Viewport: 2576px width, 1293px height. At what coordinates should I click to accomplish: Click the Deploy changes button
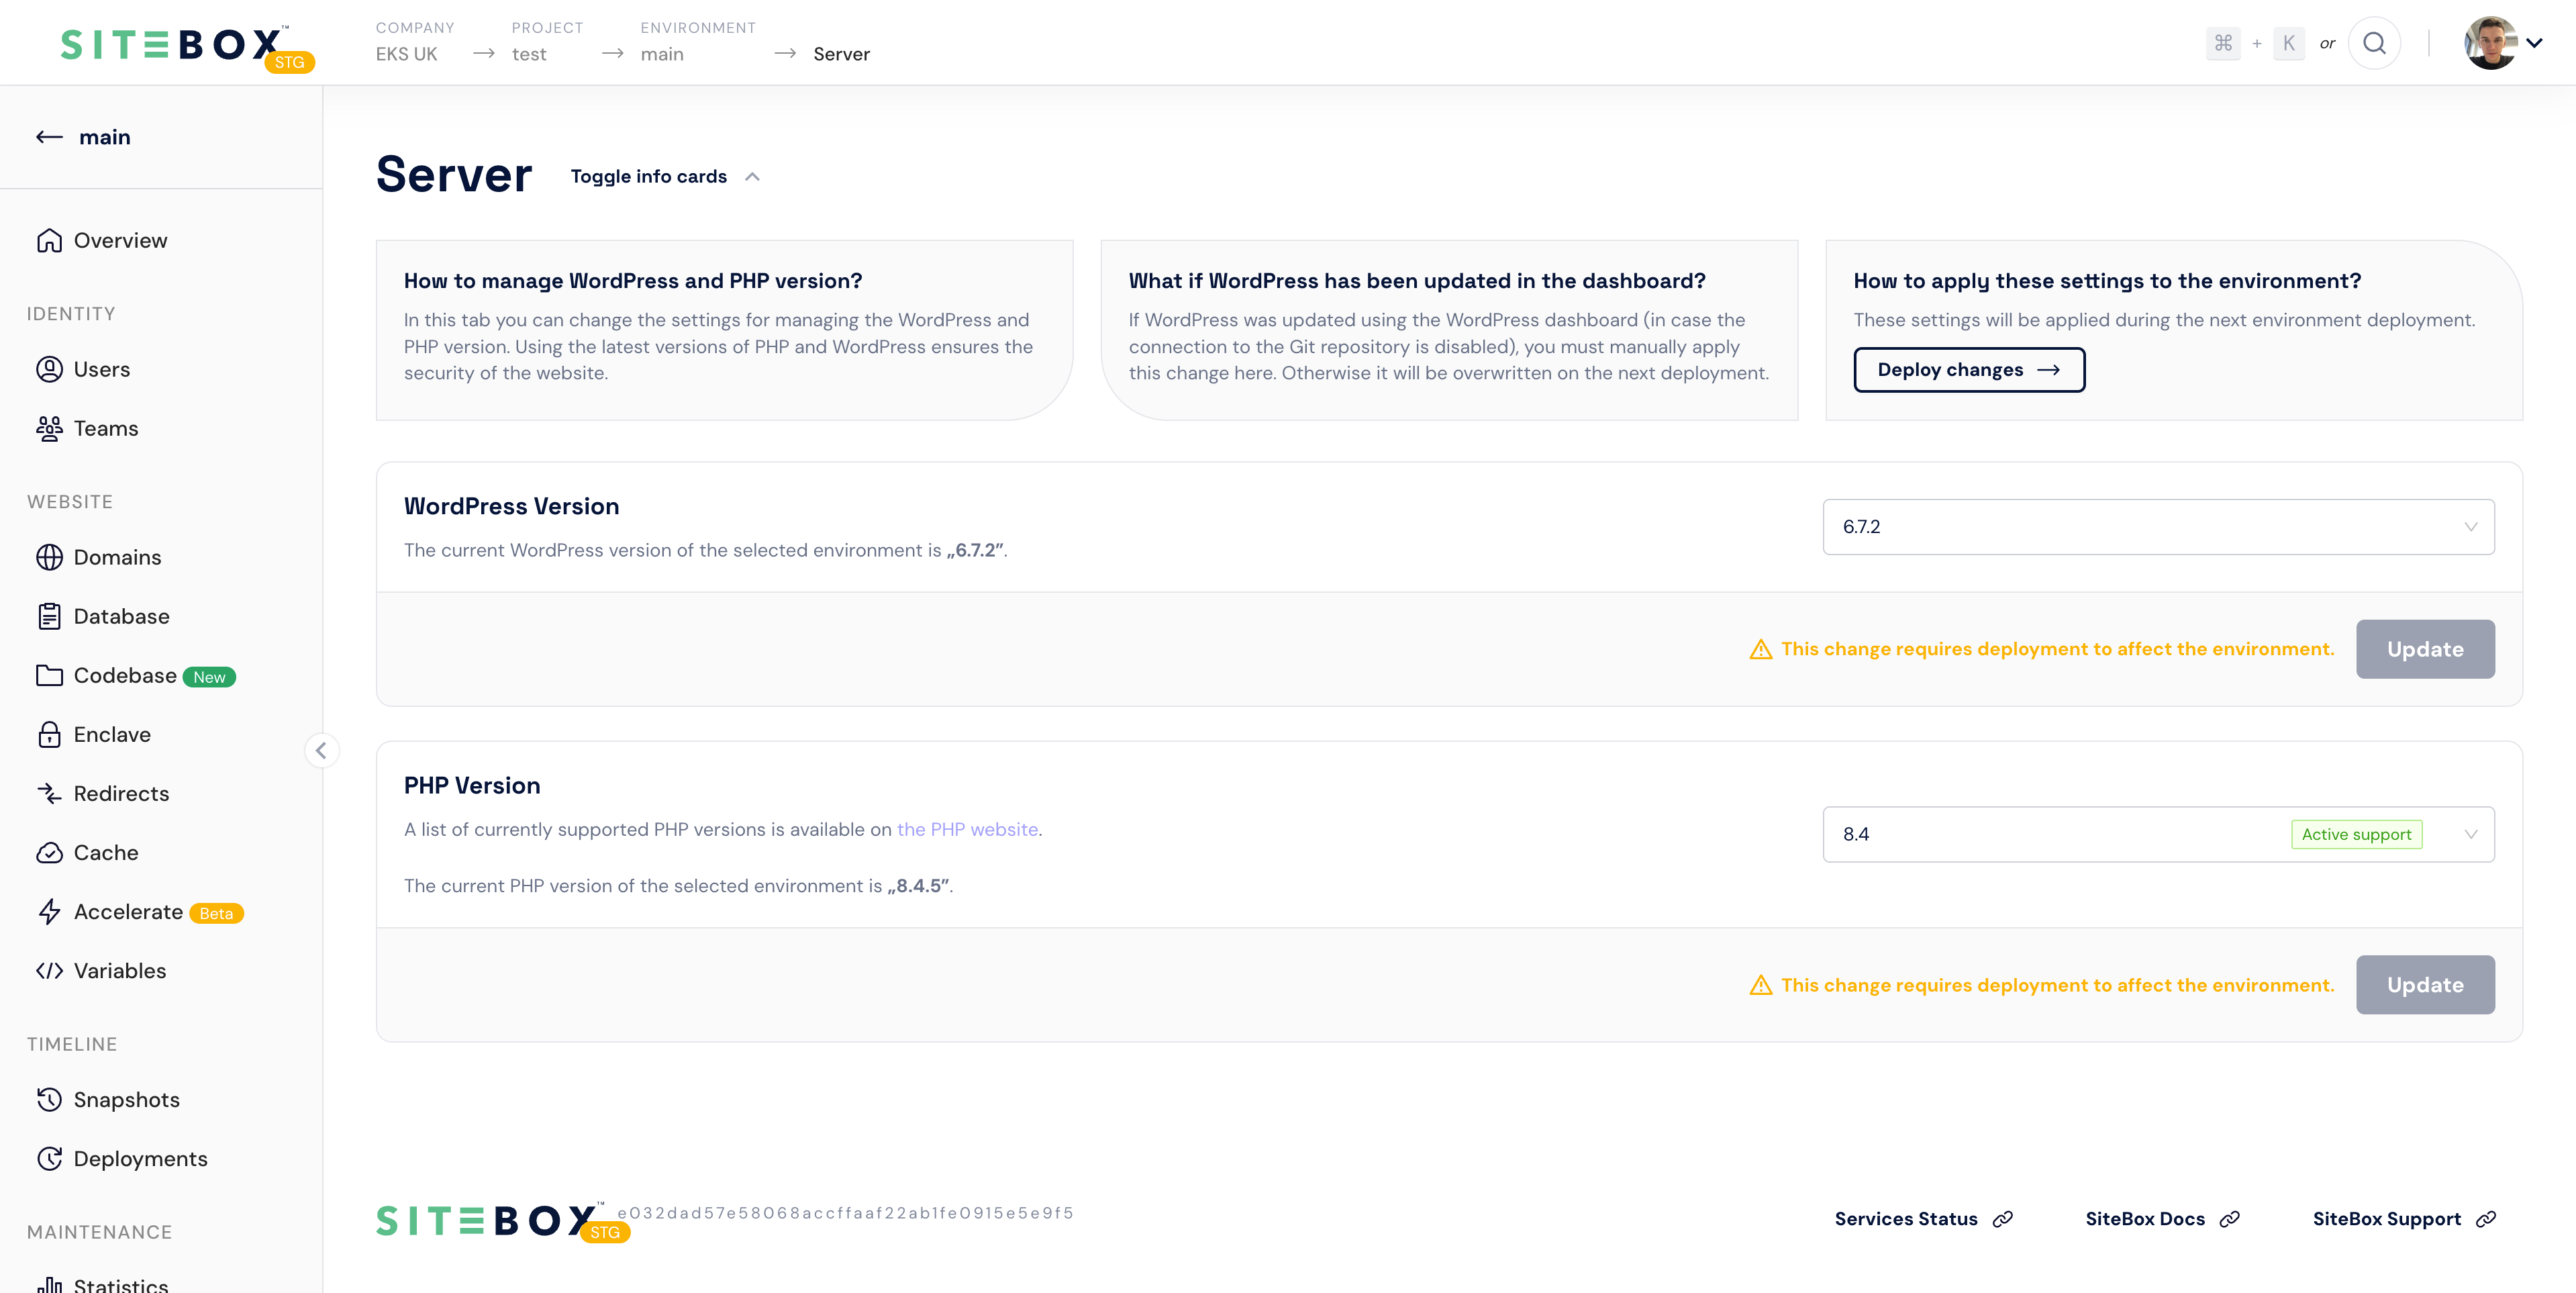click(x=1969, y=370)
